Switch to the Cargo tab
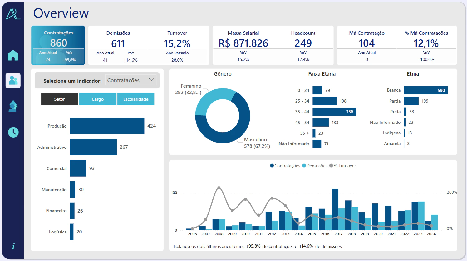Viewport: 467px width, 261px height. click(98, 99)
